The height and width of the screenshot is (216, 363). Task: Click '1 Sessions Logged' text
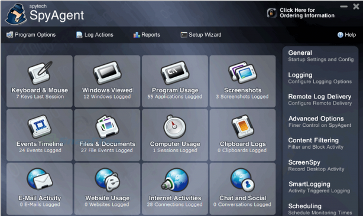(175, 150)
